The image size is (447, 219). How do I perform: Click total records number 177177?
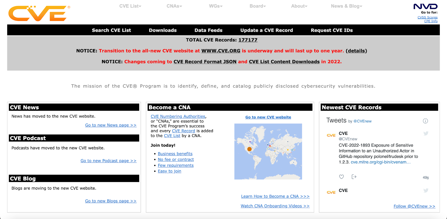click(x=248, y=40)
